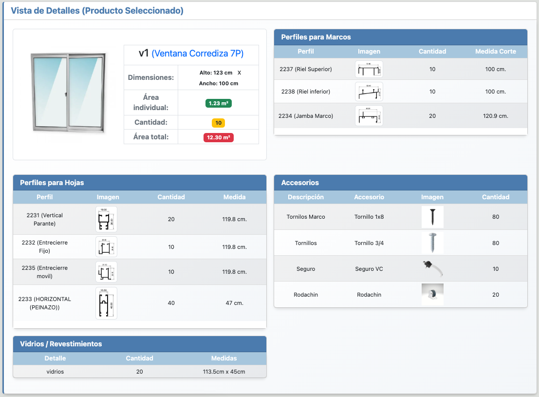Open the Ventana Corrediza 7P link
Viewport: 539px width, 397px height.
tap(197, 54)
